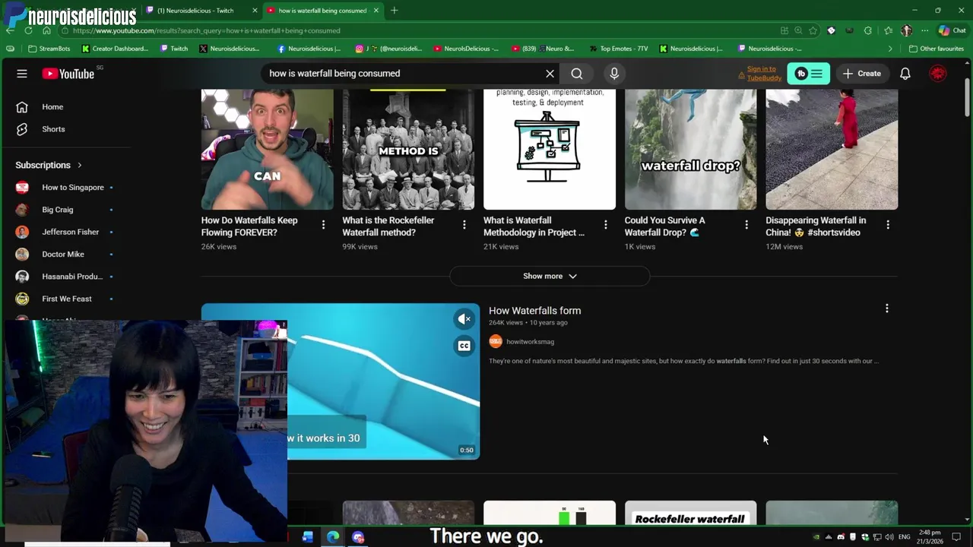Clear the search query with the X
The image size is (973, 547).
[550, 74]
